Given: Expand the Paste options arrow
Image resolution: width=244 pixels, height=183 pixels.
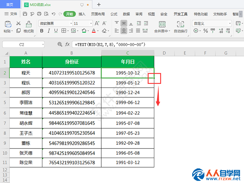Looking at the screenshot, I should [x=12, y=31].
